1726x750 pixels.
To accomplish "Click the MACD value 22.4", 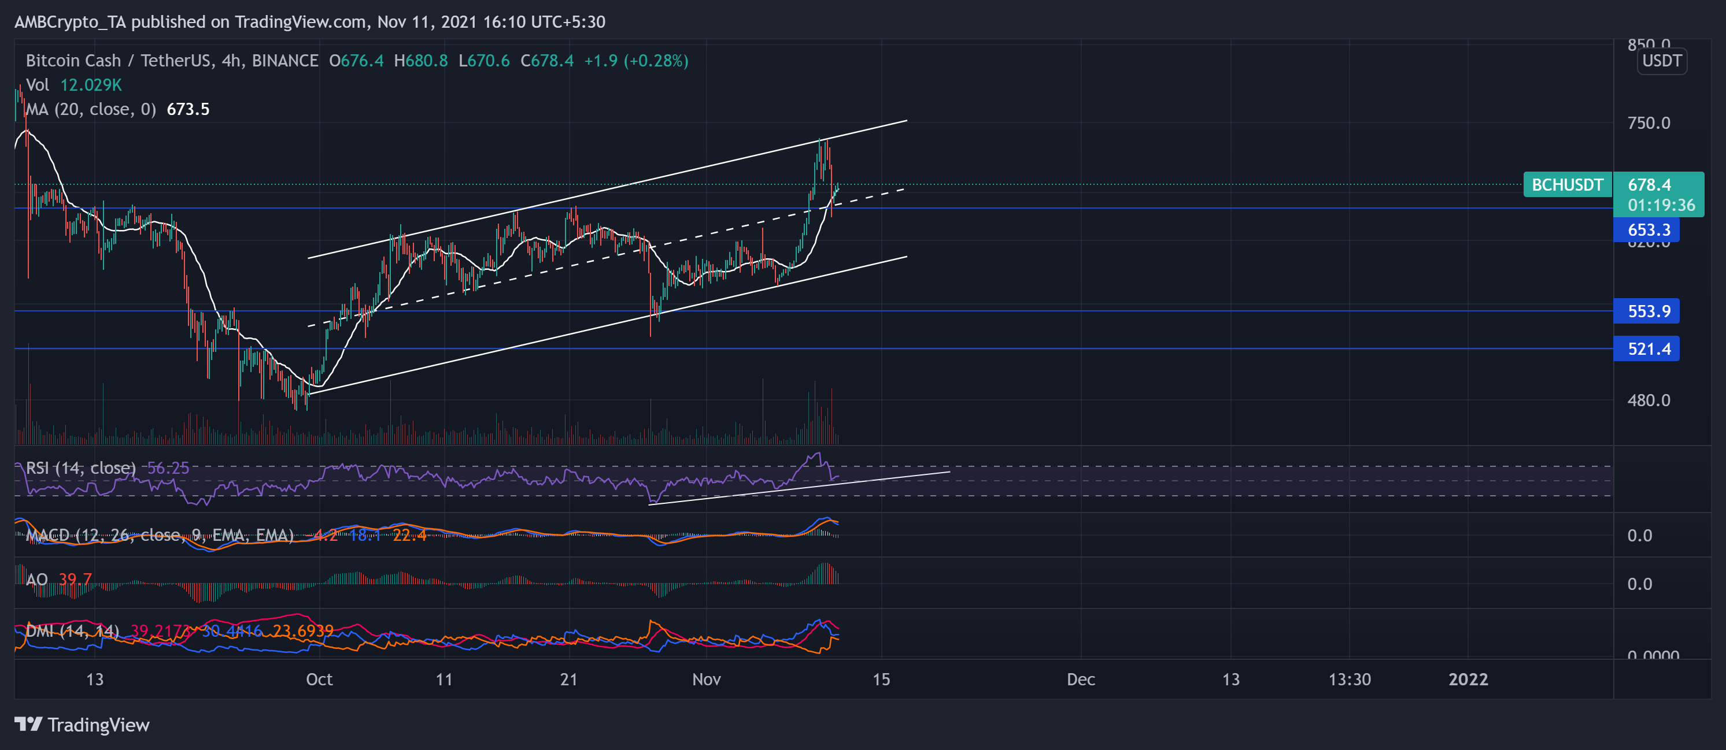I will click(409, 535).
